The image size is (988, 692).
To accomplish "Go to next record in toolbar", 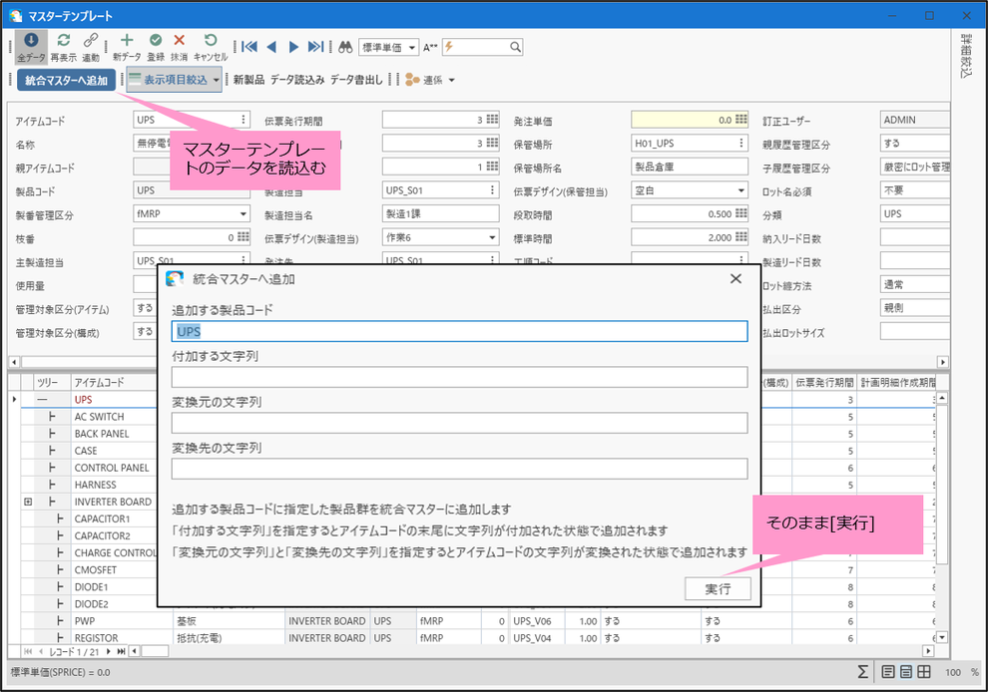I will [293, 47].
